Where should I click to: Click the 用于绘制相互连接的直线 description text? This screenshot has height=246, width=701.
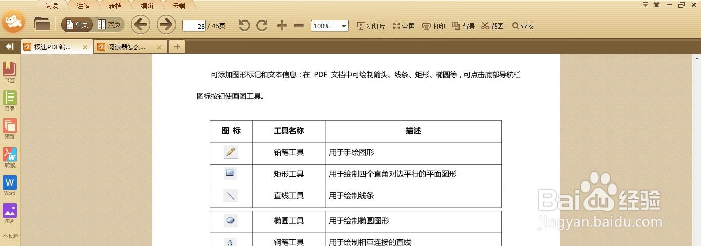370,242
